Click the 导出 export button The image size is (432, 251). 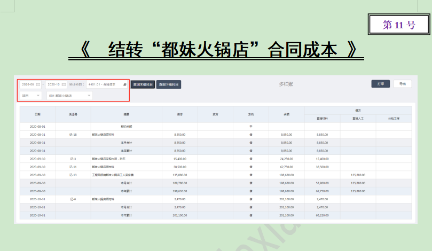[403, 84]
